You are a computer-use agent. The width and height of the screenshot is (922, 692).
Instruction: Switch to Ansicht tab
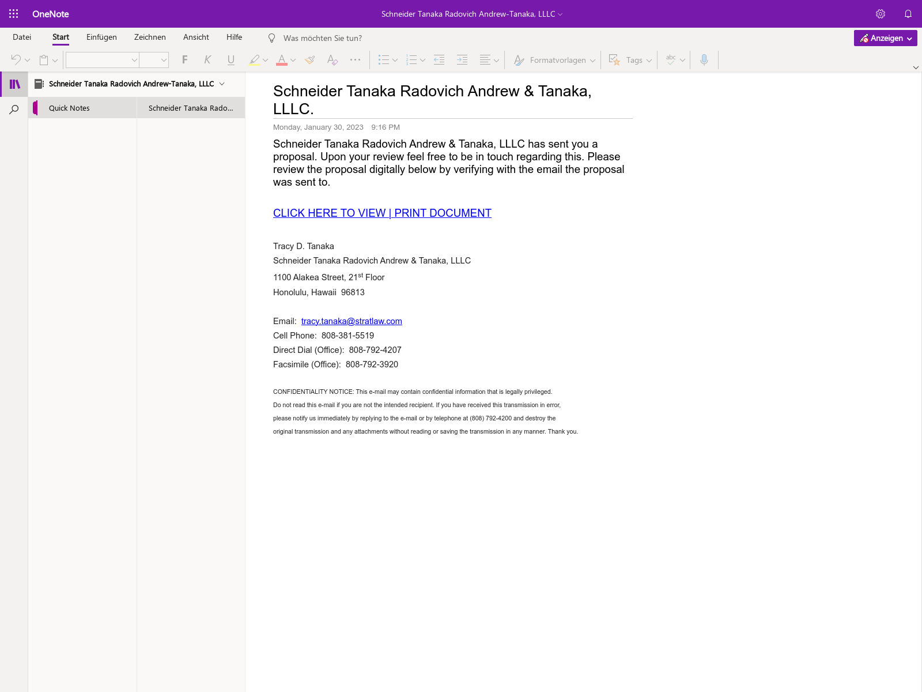pyautogui.click(x=196, y=37)
